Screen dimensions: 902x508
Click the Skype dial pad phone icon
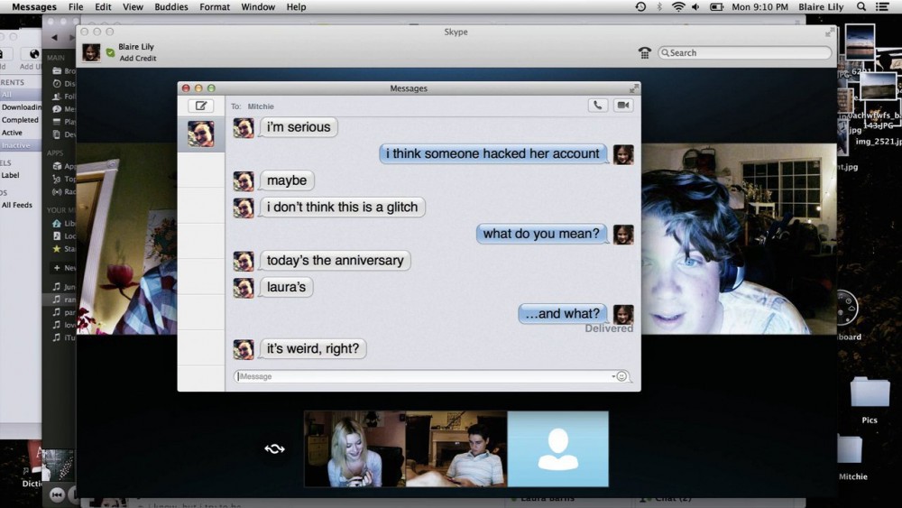[644, 53]
